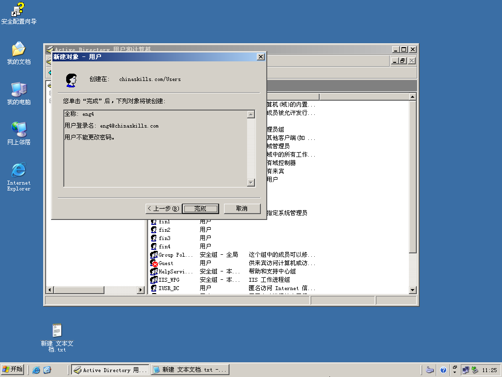Switch to 新建 文本文档.txt taskbar button

pos(190,370)
